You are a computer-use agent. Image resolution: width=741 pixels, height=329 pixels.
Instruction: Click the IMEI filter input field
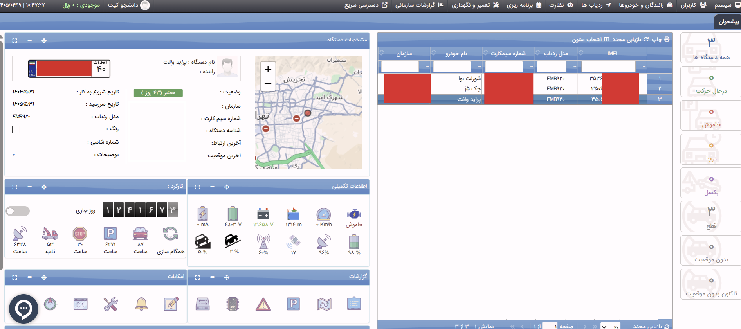point(608,67)
